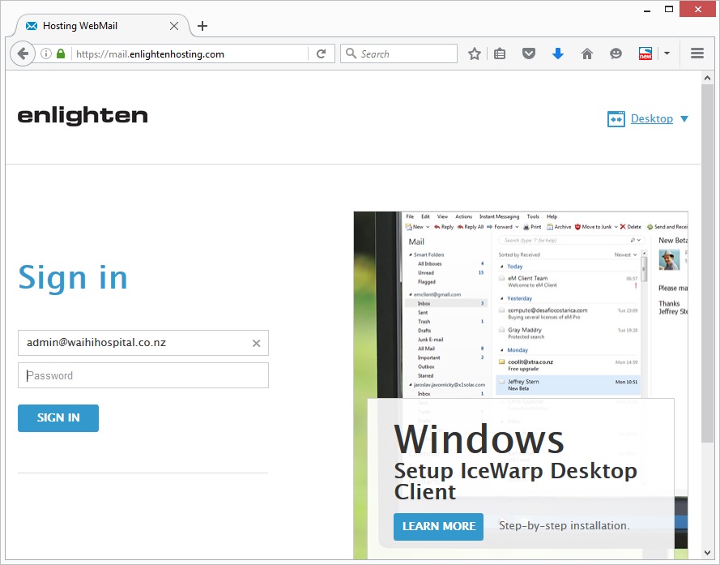Open the blue Downloads arrow icon
Image resolution: width=720 pixels, height=565 pixels.
[x=557, y=54]
